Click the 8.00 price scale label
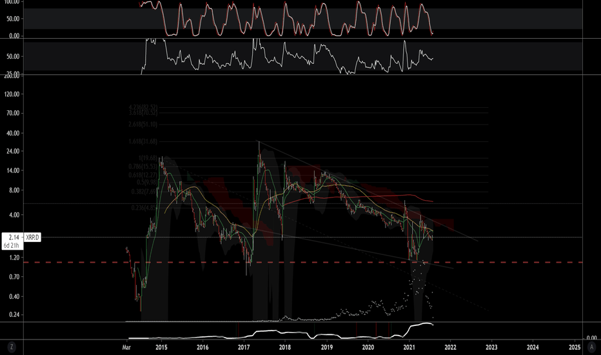The height and width of the screenshot is (355, 601). click(14, 190)
